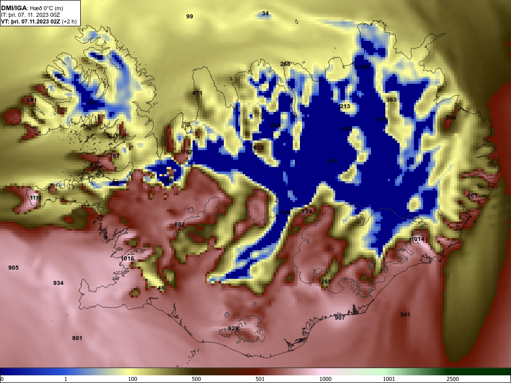Click the 'DMI/IGA: Hæð 0°C (m)' title line
Screen dimensions: 511x383
[x=32, y=8]
